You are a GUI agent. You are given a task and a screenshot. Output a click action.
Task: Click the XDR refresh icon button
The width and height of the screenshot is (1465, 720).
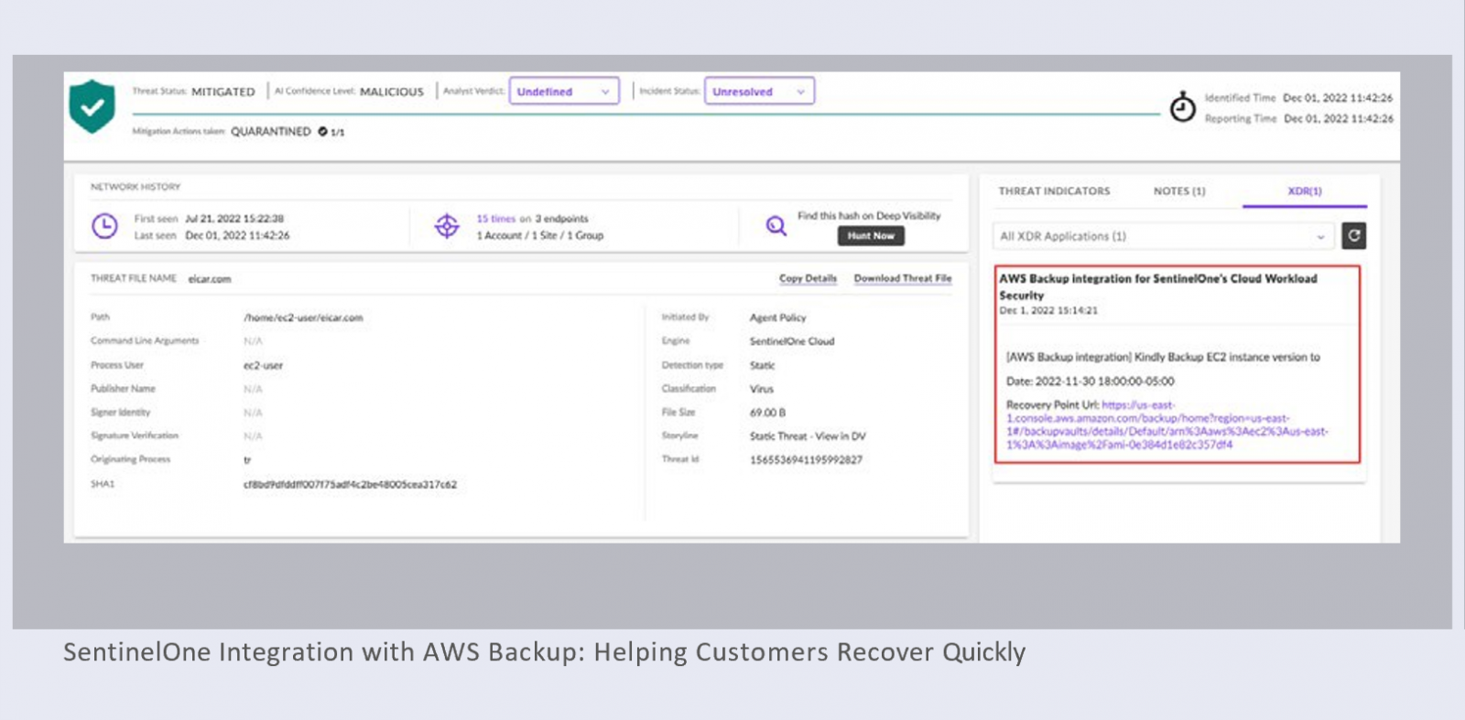pyautogui.click(x=1353, y=236)
